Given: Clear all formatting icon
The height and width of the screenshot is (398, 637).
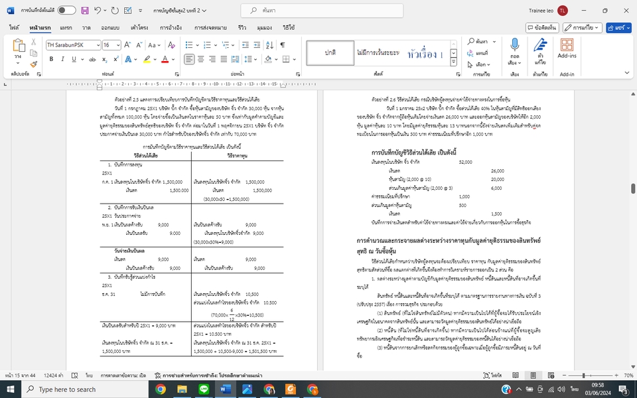Looking at the screenshot, I should pos(171,45).
